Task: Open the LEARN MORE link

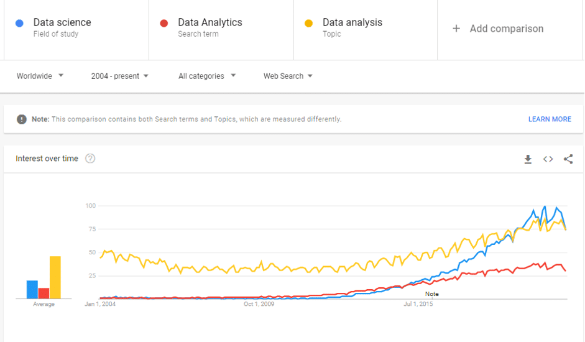Action: pos(550,119)
